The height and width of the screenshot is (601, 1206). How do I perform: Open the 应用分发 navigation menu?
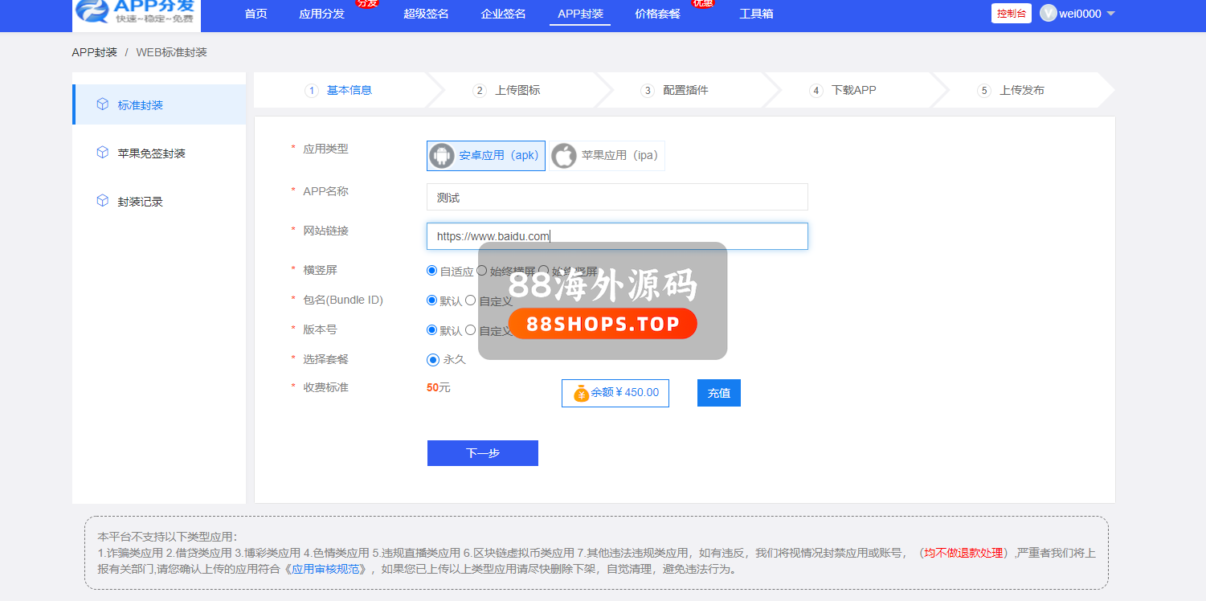(x=321, y=14)
